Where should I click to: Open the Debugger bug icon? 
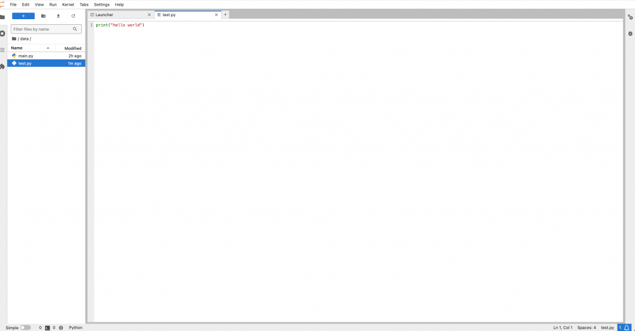(x=630, y=33)
